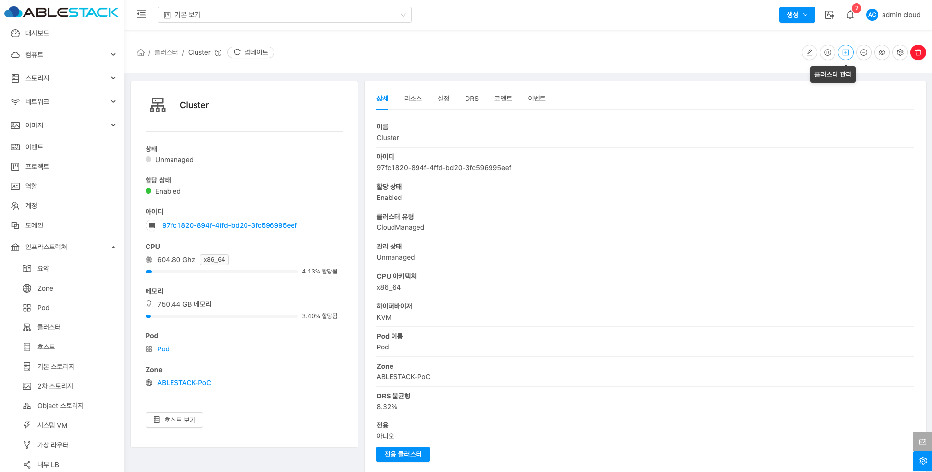Toggle the blue settings panel at bottom right
This screenshot has width=932, height=472.
[x=922, y=461]
